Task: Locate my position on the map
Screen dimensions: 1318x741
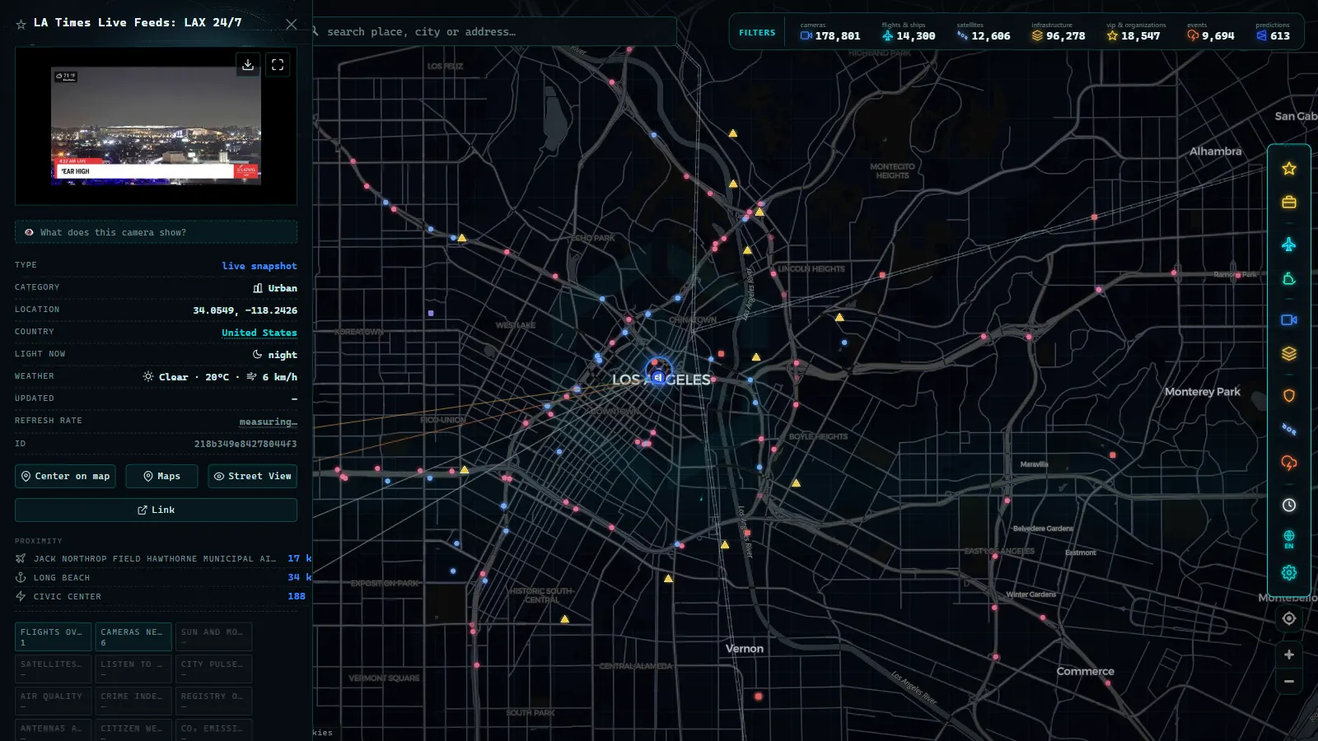Action: click(x=1289, y=618)
